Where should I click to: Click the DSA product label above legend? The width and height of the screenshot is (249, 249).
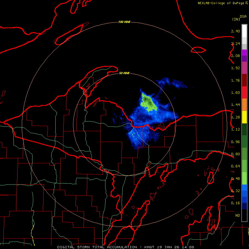(x=243, y=17)
